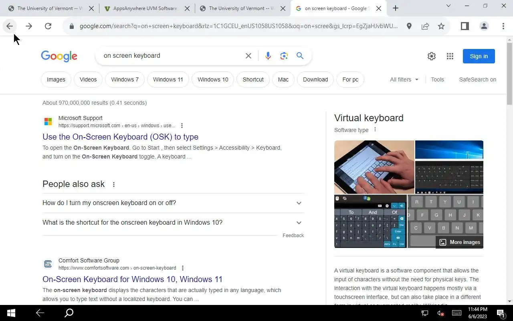Image resolution: width=513 pixels, height=321 pixels.
Task: Start voice search with microphone icon
Action: (x=268, y=56)
